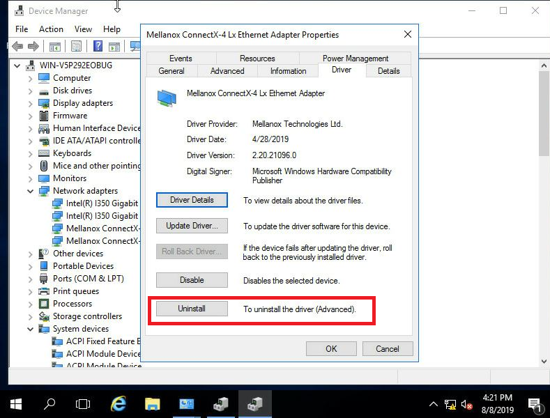Click the Device Manager scrollbar down arrow
Viewport: 550px width, 418px height.
pyautogui.click(x=544, y=361)
